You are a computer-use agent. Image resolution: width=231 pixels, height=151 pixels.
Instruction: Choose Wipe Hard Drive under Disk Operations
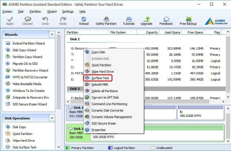tap(24, 141)
